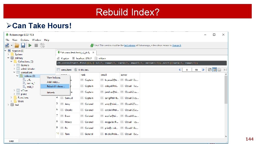Select the Gamers collection table icon
This screenshot has width=256, height=144.
pos(18,65)
